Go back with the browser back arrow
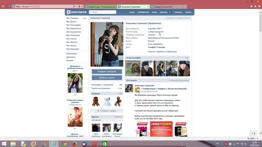Viewport: 262px width, 147px height. point(3,7)
